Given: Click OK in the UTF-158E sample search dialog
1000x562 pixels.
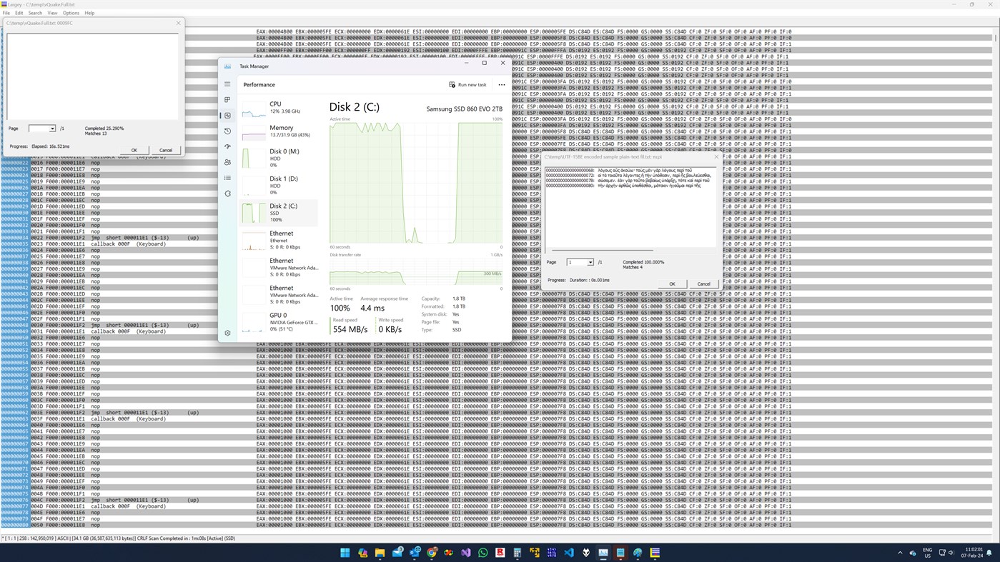Looking at the screenshot, I should 672,283.
